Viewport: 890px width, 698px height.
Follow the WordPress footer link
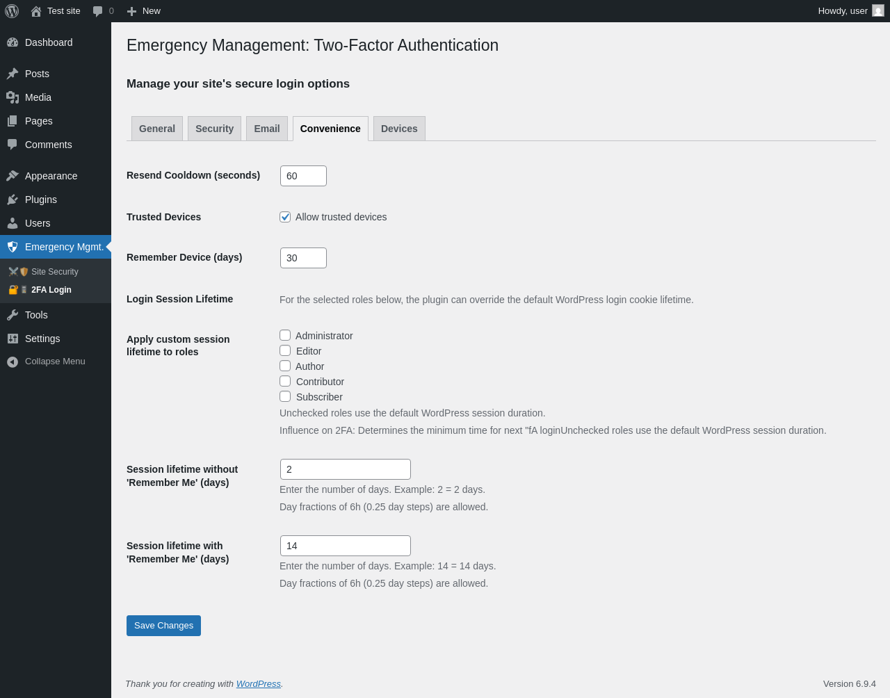pos(258,684)
